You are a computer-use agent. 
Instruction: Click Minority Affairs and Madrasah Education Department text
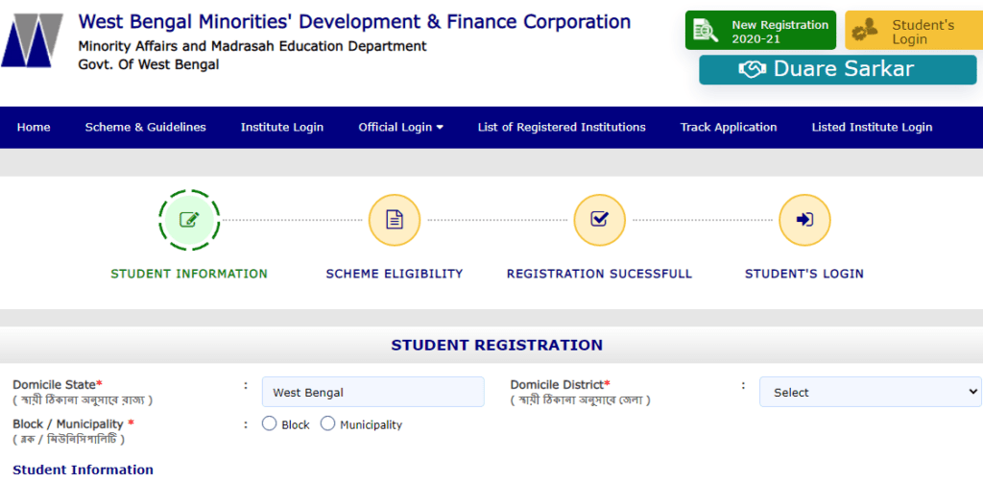tap(252, 46)
